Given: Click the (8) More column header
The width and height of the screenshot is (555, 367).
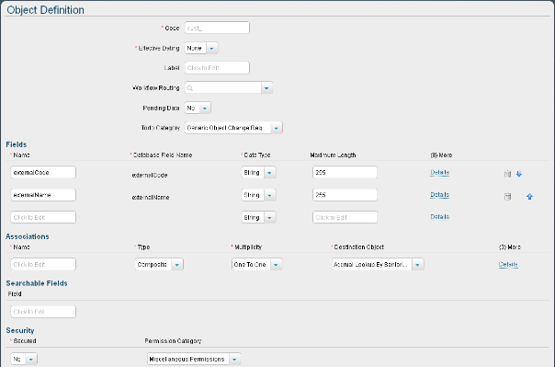Looking at the screenshot, I should click(x=441, y=155).
